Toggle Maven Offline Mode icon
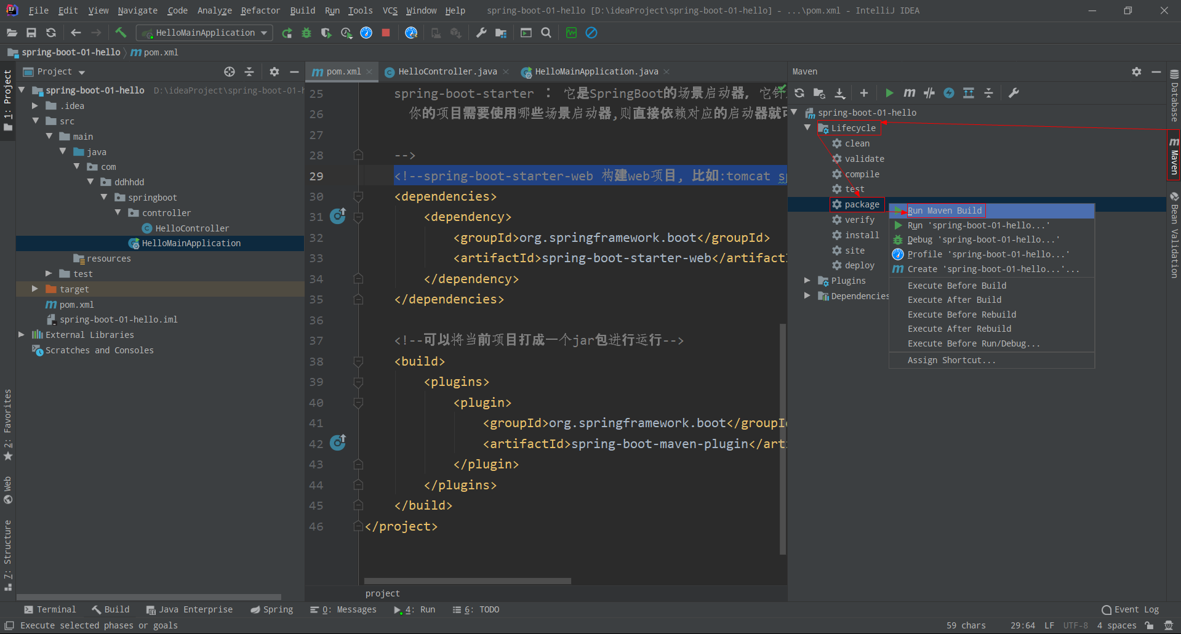The image size is (1181, 634). coord(929,93)
